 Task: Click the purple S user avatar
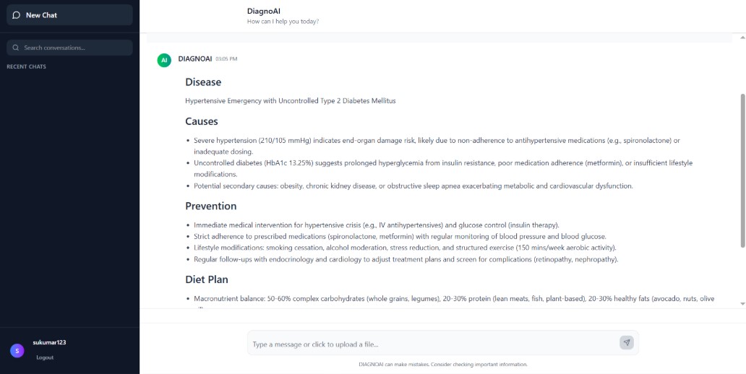tap(17, 350)
